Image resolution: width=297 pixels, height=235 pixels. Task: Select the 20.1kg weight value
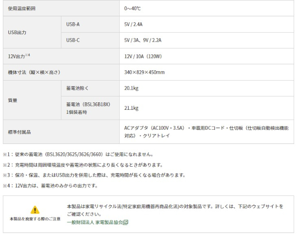(131, 88)
